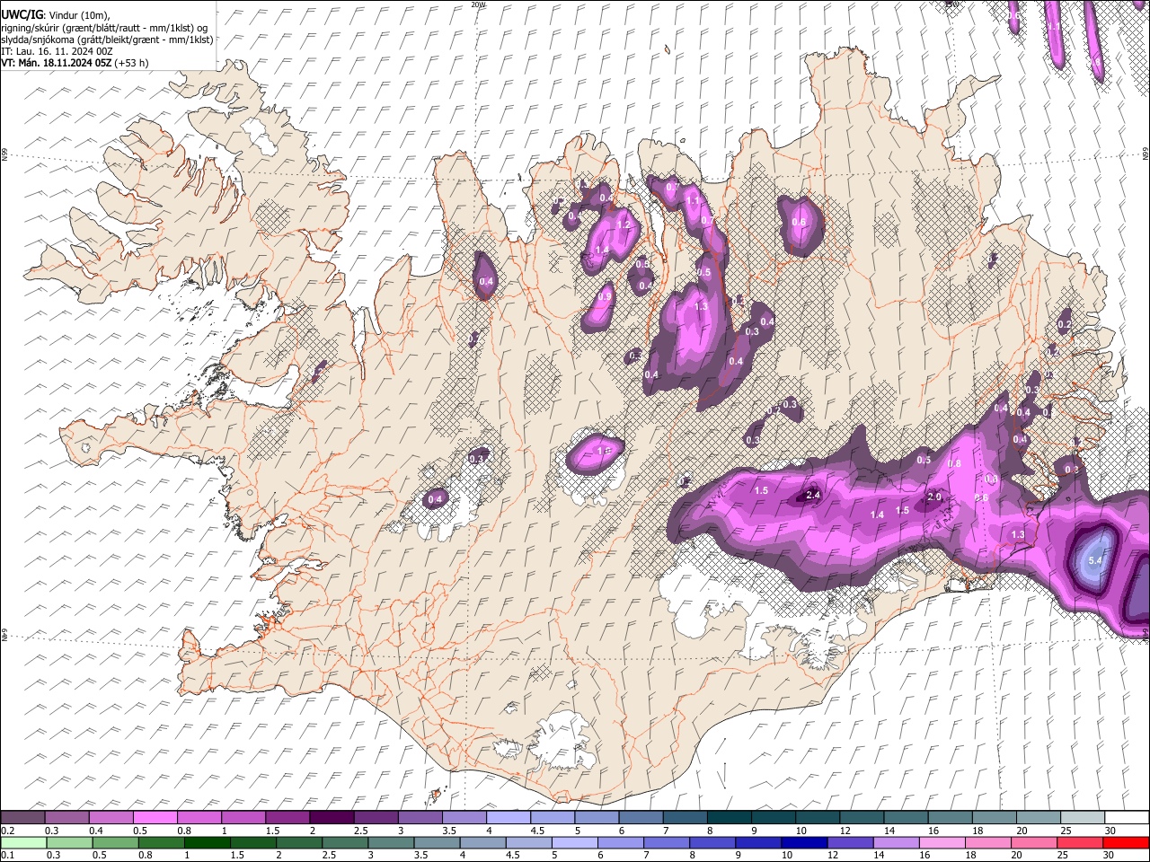
Task: Click the '0.9' value on the map
Action: point(605,297)
